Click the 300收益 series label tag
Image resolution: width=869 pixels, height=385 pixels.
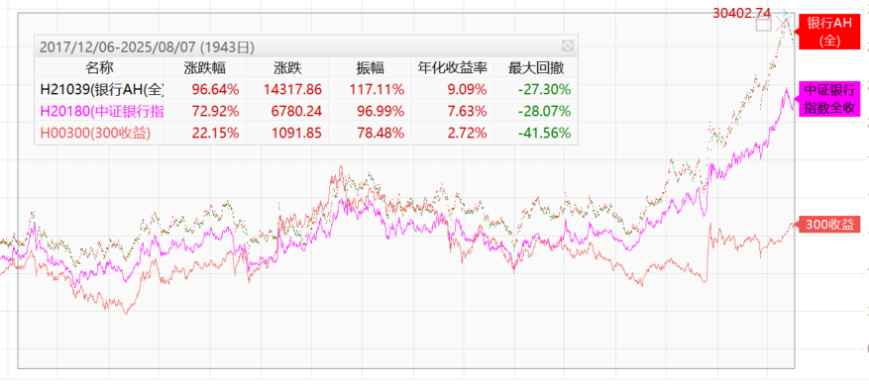(826, 225)
